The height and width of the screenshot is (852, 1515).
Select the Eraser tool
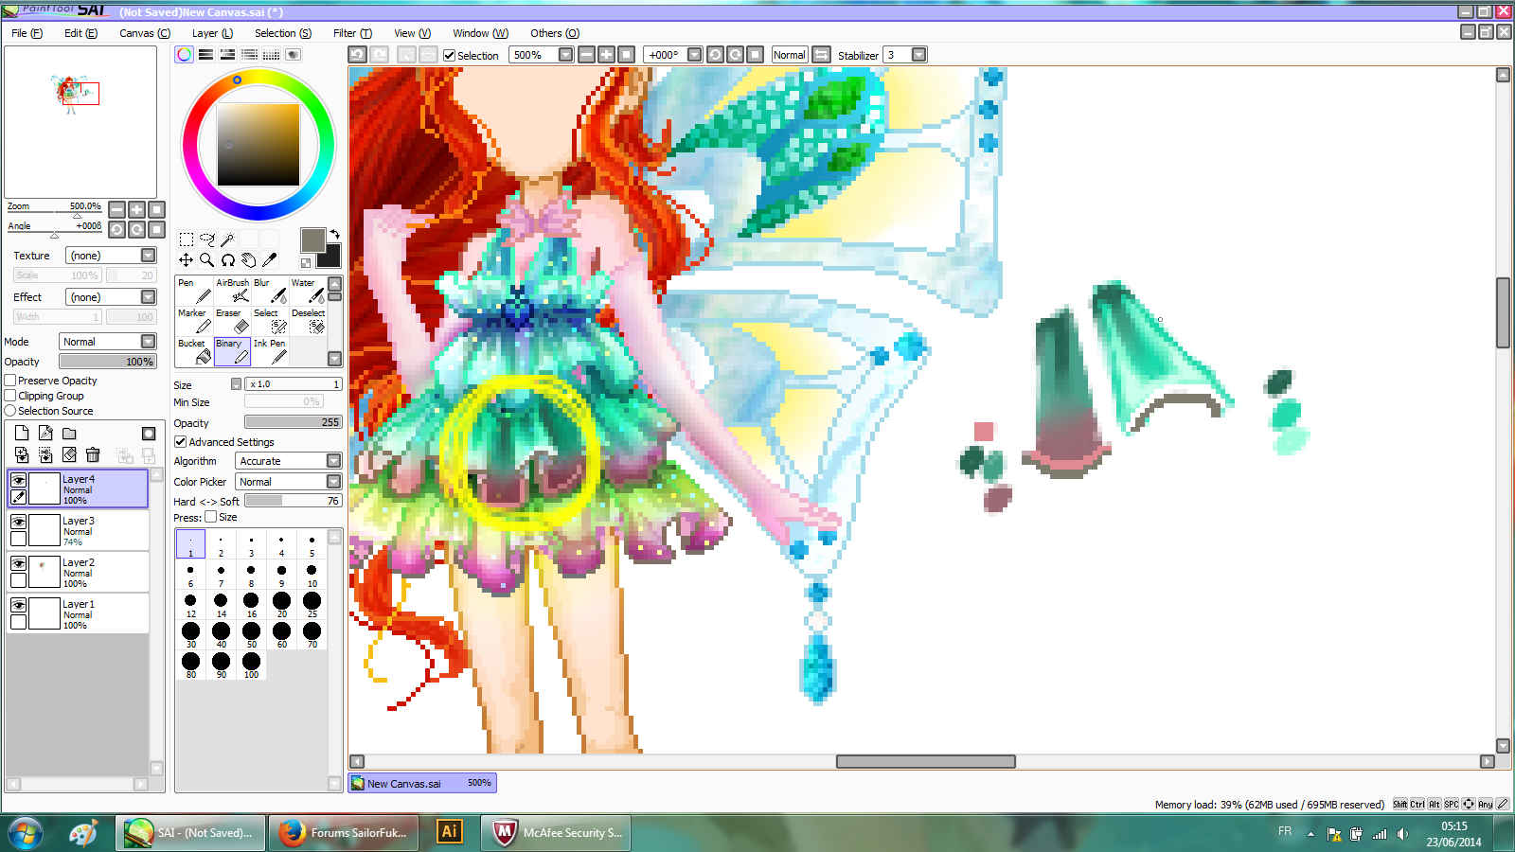(232, 321)
